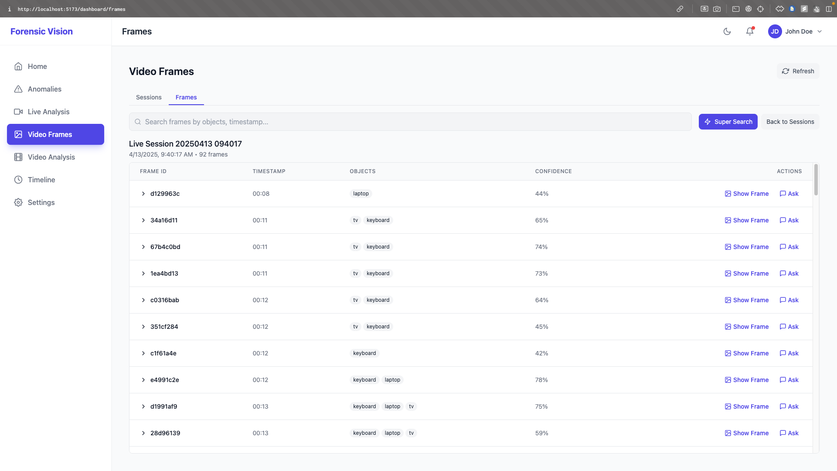
Task: Open notifications from the bell icon
Action: (x=749, y=31)
